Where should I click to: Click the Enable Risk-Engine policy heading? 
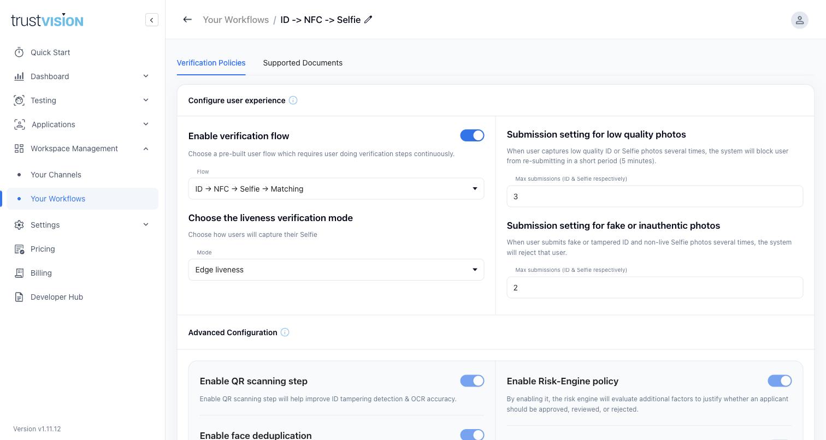click(x=563, y=381)
